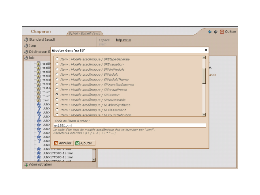This screenshot has height=195, width=260.
Task: Click 'Item : Modèle académique / SPSession' text
Action: point(90,95)
